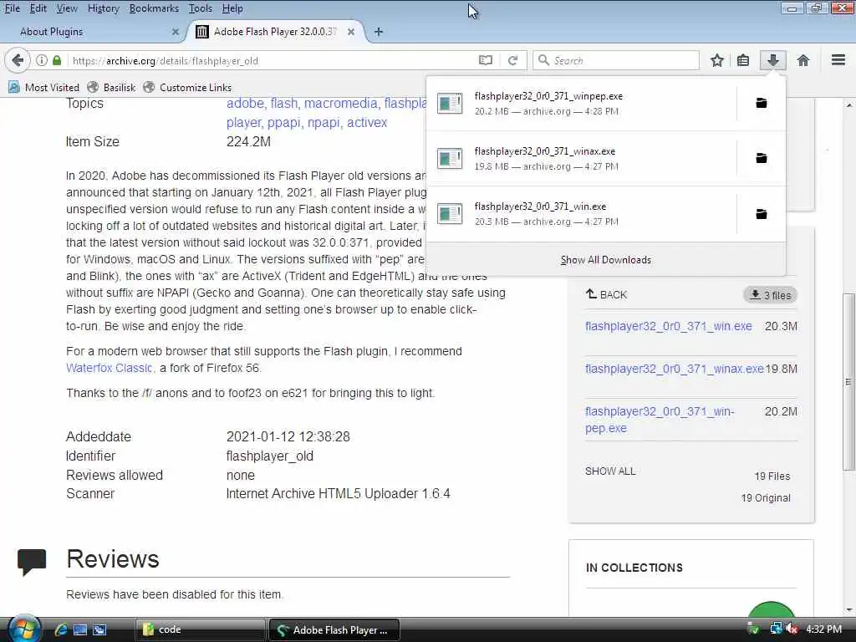The height and width of the screenshot is (642, 856).
Task: Toggle reader view icon in address bar
Action: pyautogui.click(x=486, y=60)
